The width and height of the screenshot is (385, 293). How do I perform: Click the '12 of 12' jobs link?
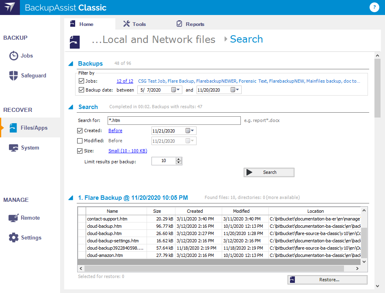(x=125, y=81)
